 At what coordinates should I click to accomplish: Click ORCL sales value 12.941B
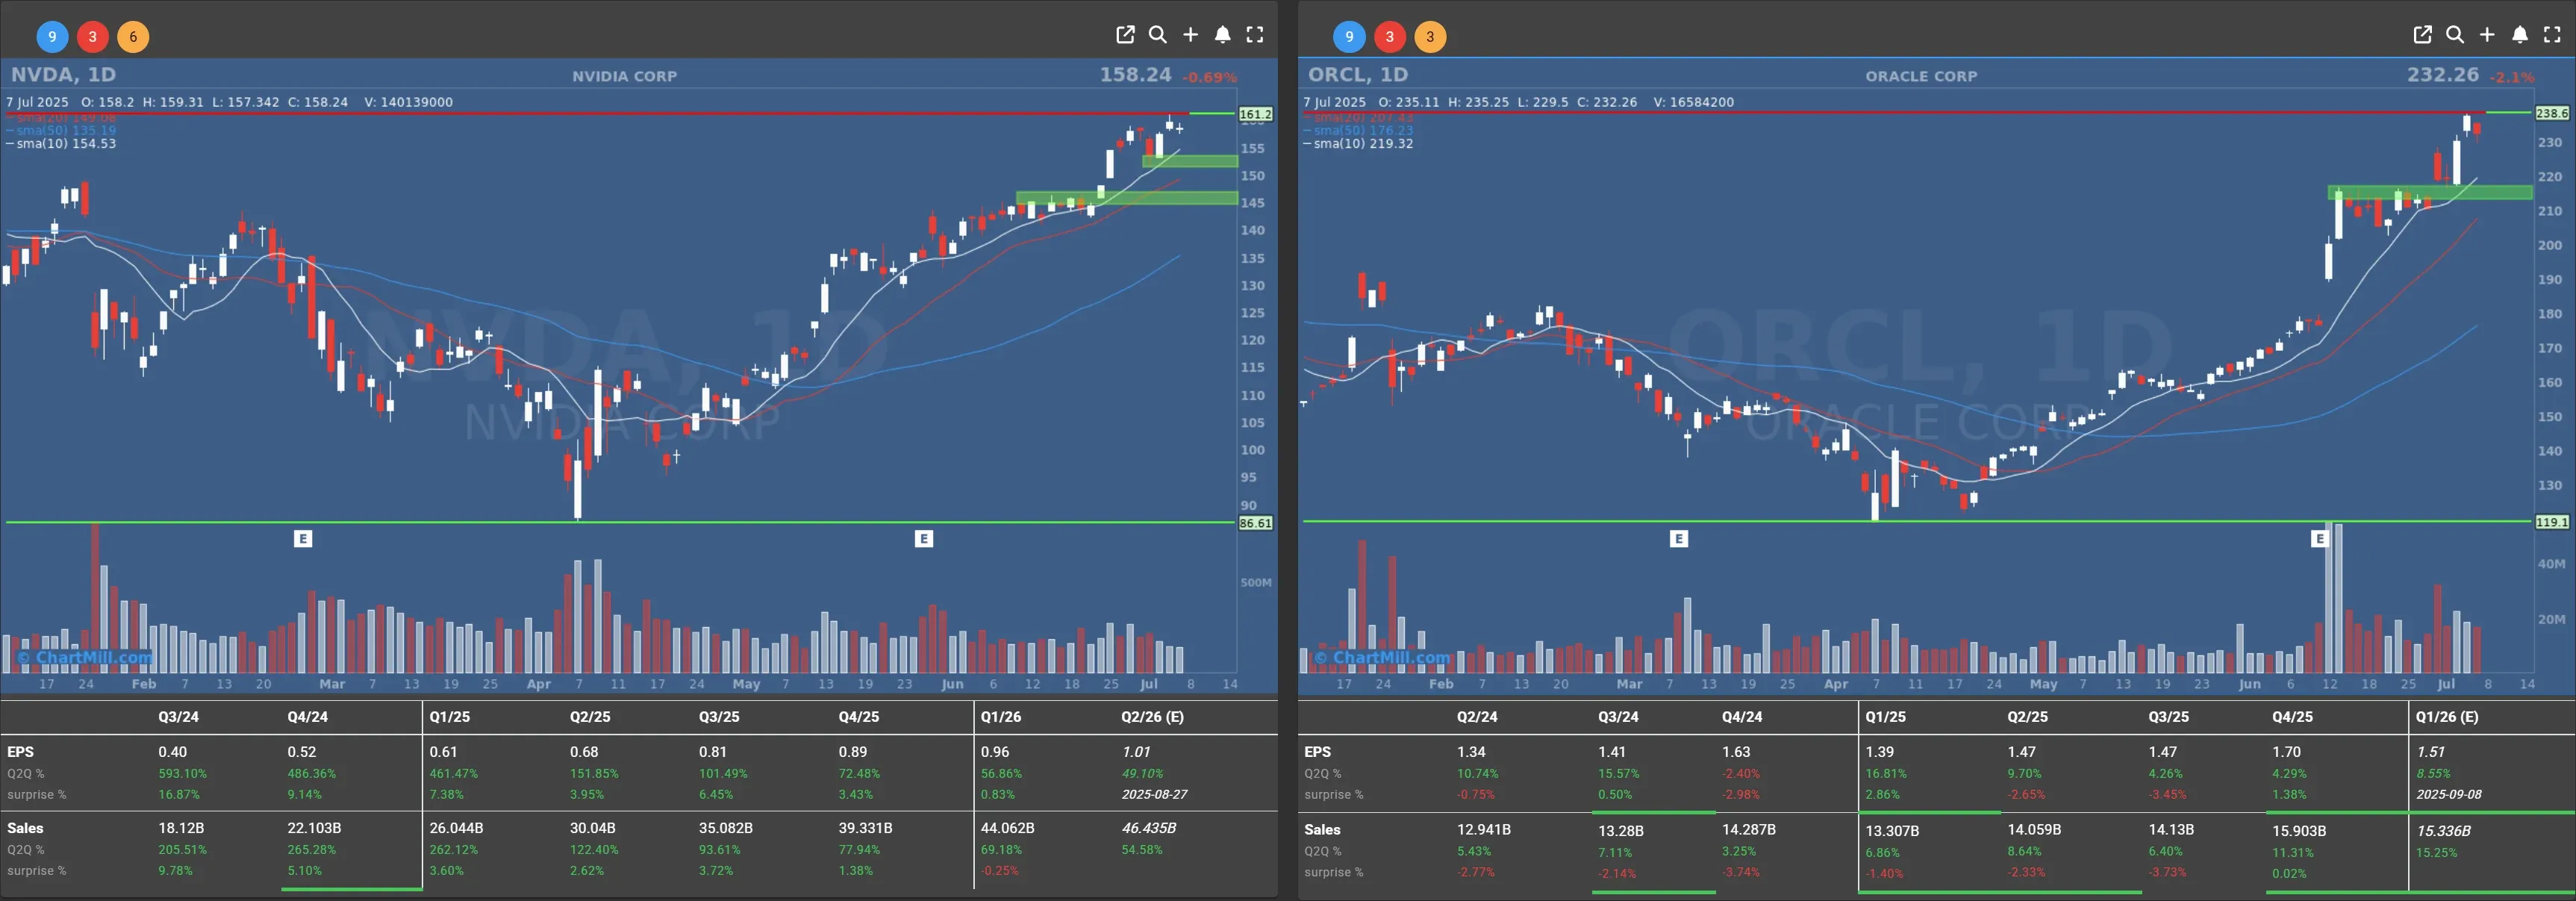[x=1484, y=830]
